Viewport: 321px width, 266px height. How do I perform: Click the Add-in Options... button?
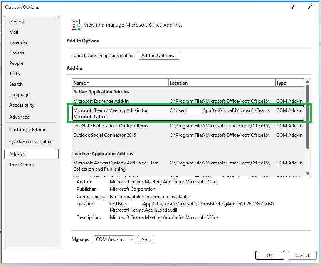[x=159, y=55]
